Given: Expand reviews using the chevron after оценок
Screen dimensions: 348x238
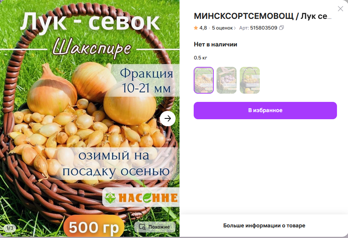Looking at the screenshot, I should tap(235, 28).
